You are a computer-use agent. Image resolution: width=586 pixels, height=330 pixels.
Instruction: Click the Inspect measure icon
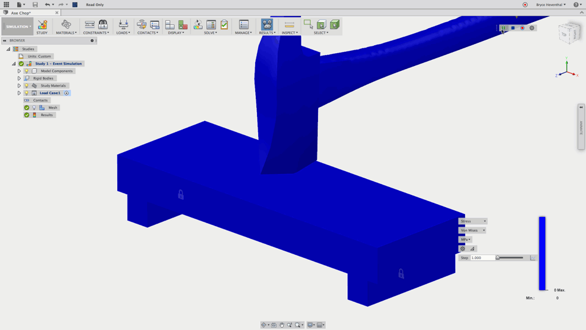(289, 24)
